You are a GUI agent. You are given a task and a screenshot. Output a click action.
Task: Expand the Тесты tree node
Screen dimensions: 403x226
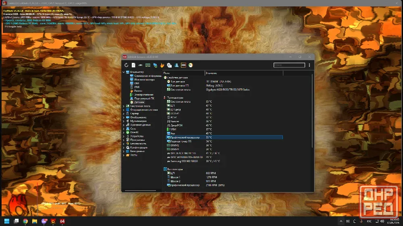pyautogui.click(x=124, y=155)
